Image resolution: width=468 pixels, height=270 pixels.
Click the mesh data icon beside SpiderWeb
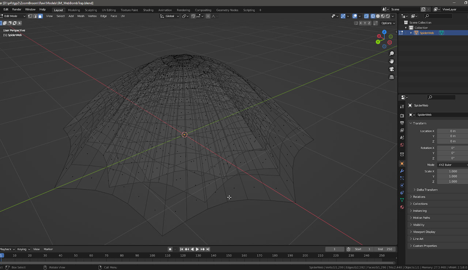coord(441,33)
